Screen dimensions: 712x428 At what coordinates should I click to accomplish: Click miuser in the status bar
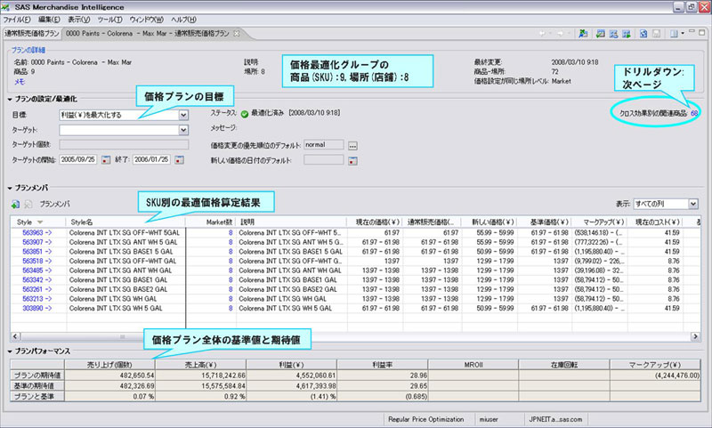pyautogui.click(x=489, y=419)
